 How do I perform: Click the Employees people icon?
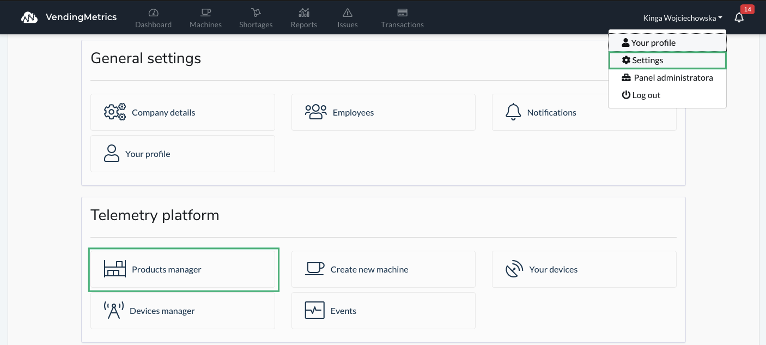pos(316,112)
